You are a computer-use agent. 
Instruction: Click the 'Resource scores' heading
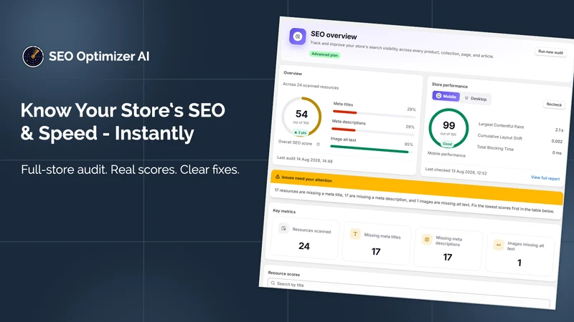click(x=283, y=273)
